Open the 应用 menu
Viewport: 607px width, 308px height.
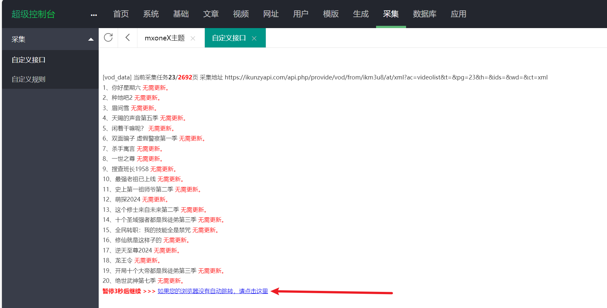(458, 14)
